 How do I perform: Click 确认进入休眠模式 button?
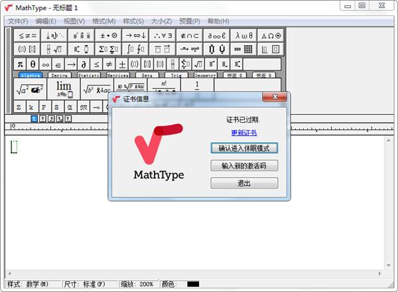(x=244, y=148)
